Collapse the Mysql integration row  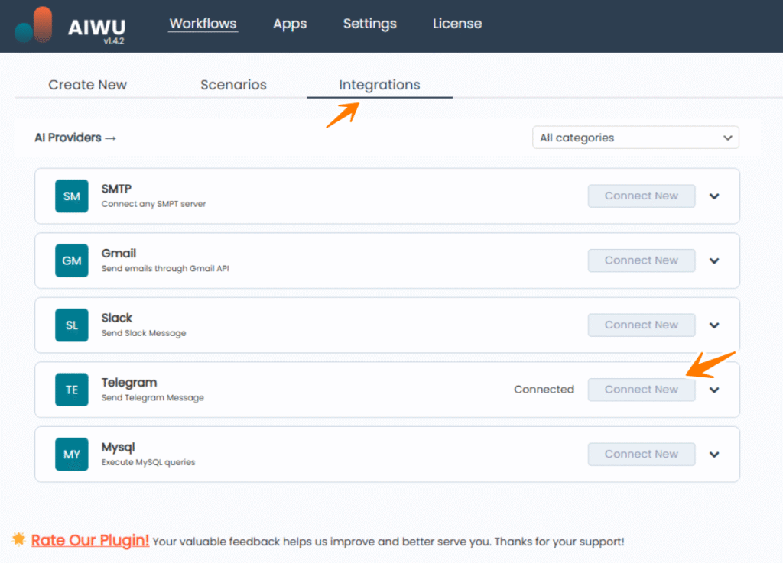[714, 454]
